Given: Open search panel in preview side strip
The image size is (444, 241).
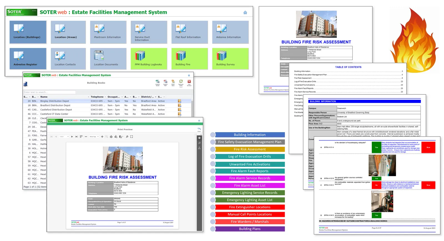Looking at the screenshot, I should click(199, 143).
